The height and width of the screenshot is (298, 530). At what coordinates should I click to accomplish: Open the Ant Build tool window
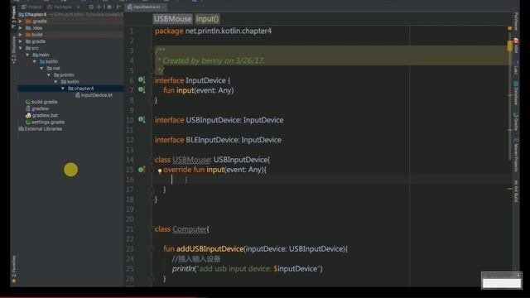pyautogui.click(x=516, y=191)
